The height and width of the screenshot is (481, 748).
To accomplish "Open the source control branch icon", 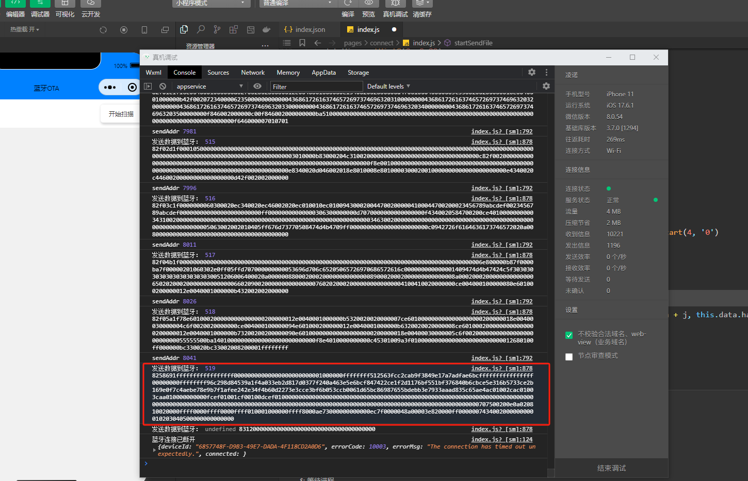I will [217, 29].
